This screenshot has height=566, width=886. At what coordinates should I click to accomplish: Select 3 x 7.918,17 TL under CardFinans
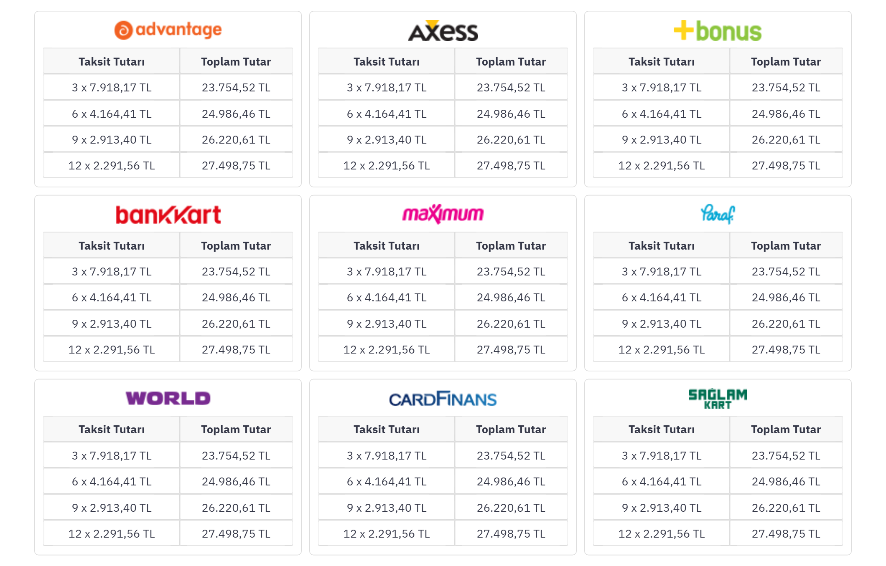point(387,456)
